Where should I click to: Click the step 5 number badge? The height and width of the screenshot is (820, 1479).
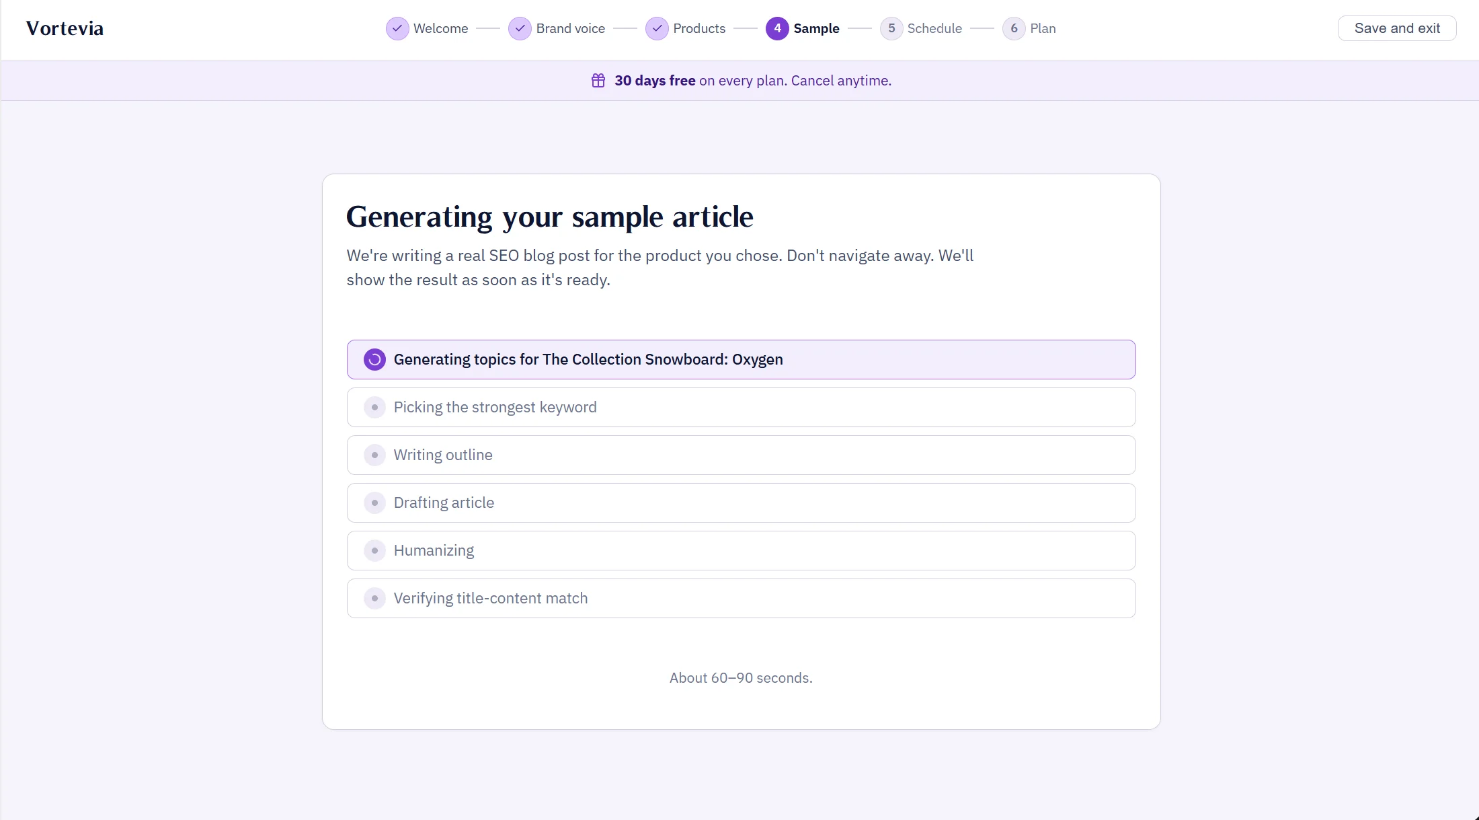tap(891, 28)
